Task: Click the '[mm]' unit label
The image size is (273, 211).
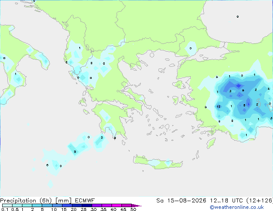Action: point(64,201)
